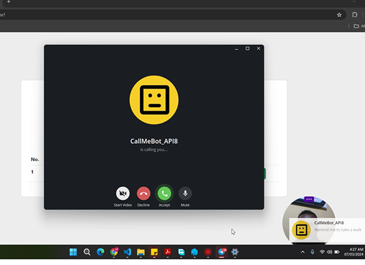Screen dimensions: 365x265
Task: Click the purple three-dots webcam bubble menu
Action: (x=309, y=199)
